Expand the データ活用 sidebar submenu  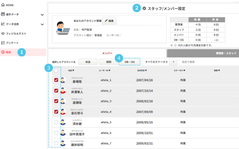coord(42,24)
